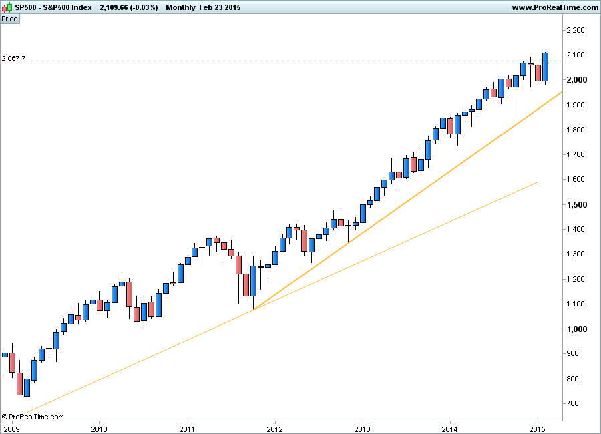The height and width of the screenshot is (434, 601).
Task: Click the Price panel label
Action: pos(9,19)
